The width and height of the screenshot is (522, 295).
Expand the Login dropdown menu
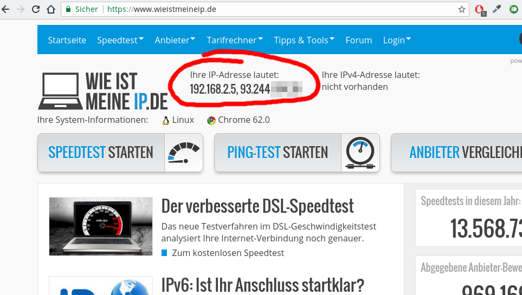tap(397, 40)
